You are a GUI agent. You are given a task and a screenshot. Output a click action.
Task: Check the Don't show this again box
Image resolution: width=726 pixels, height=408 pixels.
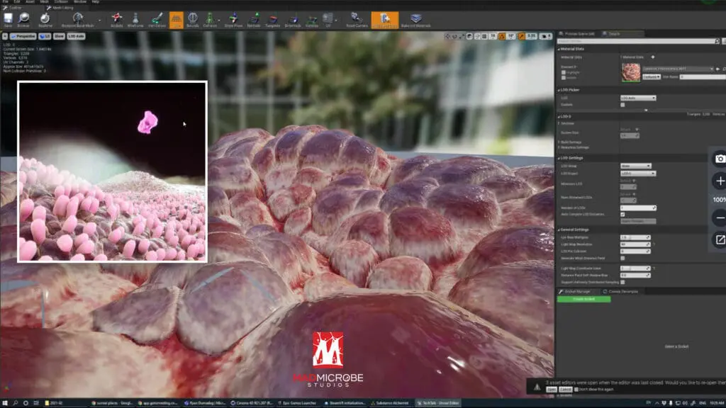tap(576, 390)
